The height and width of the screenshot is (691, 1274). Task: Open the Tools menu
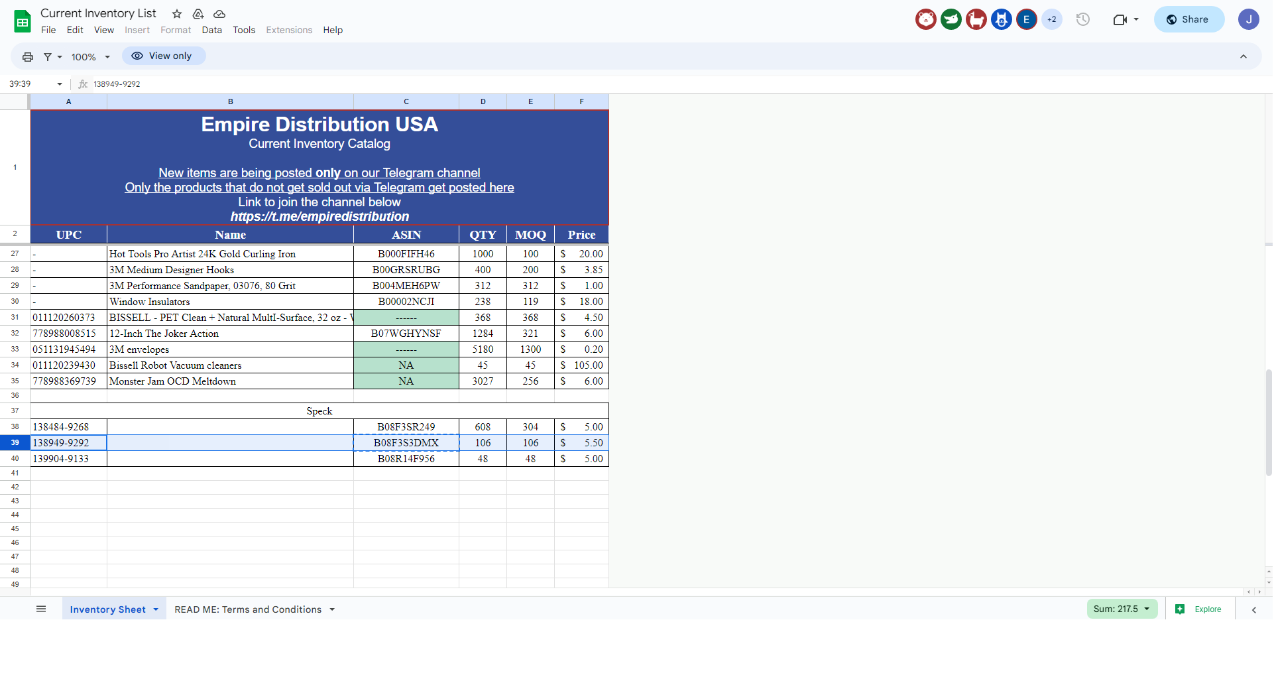(x=244, y=30)
